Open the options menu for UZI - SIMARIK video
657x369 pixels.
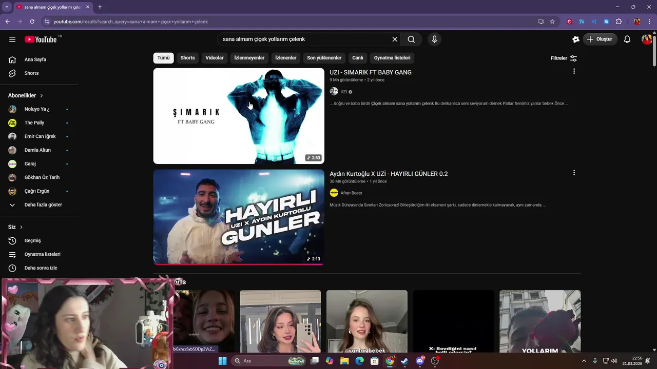pos(574,71)
